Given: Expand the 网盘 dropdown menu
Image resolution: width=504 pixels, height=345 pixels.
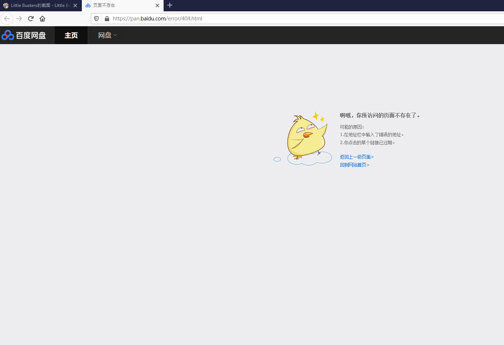Looking at the screenshot, I should coord(107,35).
